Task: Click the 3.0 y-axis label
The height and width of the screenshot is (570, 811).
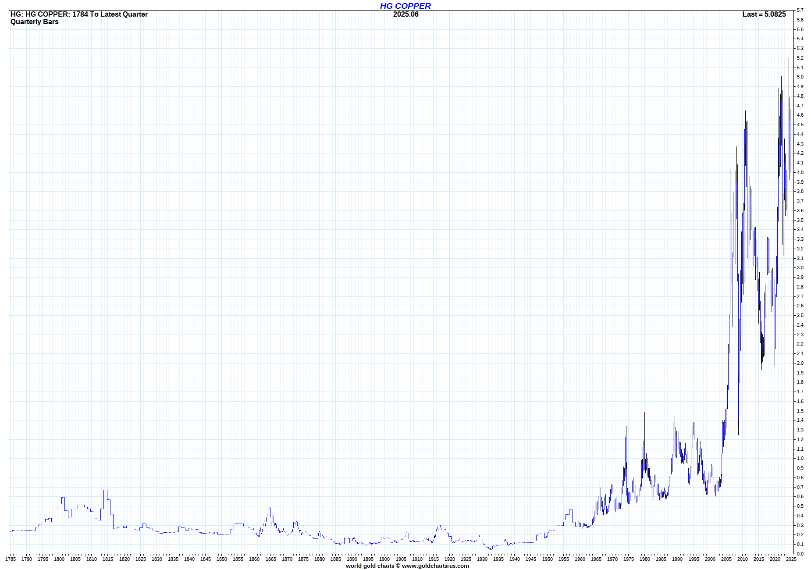Action: click(800, 267)
